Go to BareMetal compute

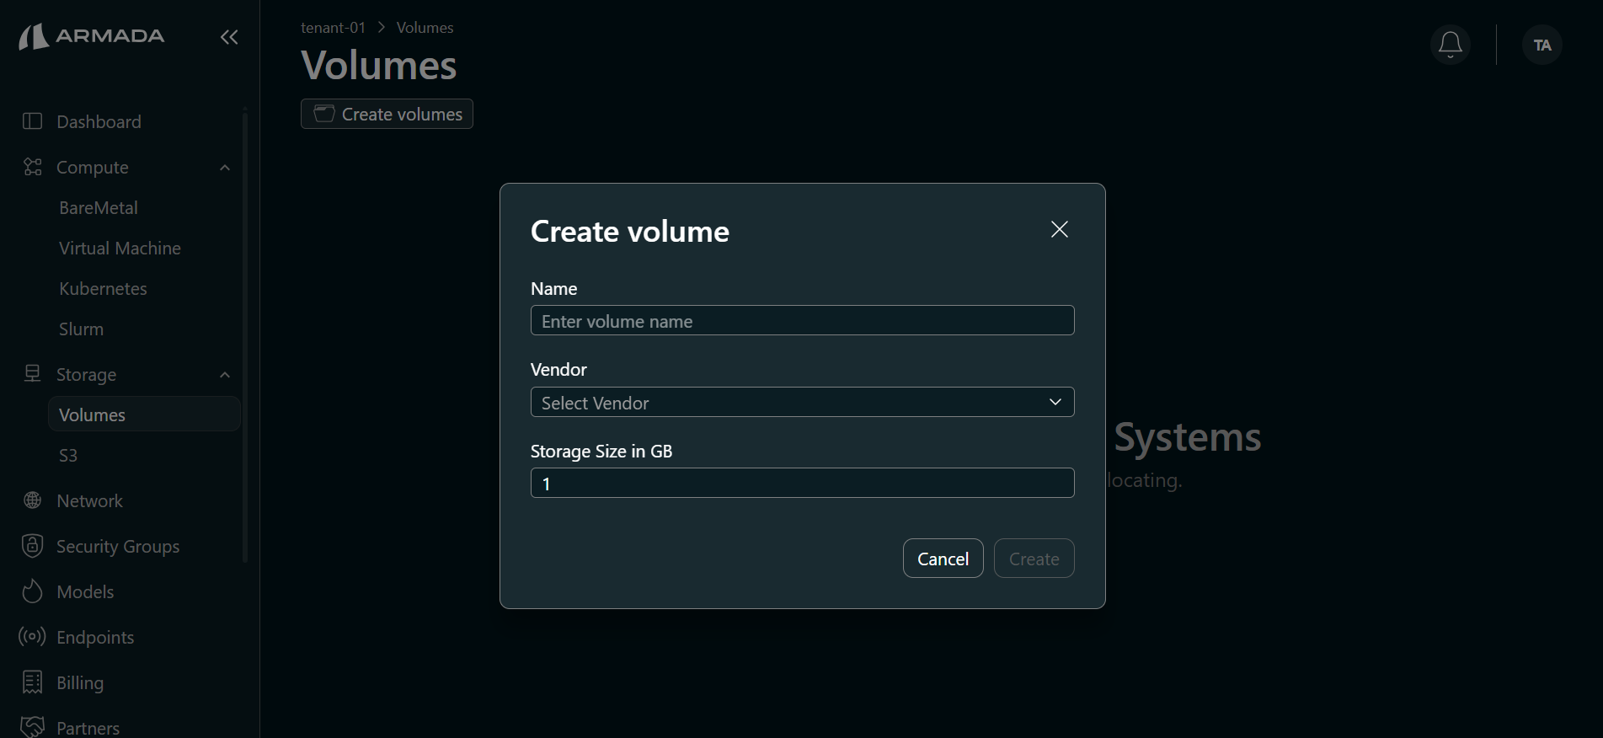99,207
